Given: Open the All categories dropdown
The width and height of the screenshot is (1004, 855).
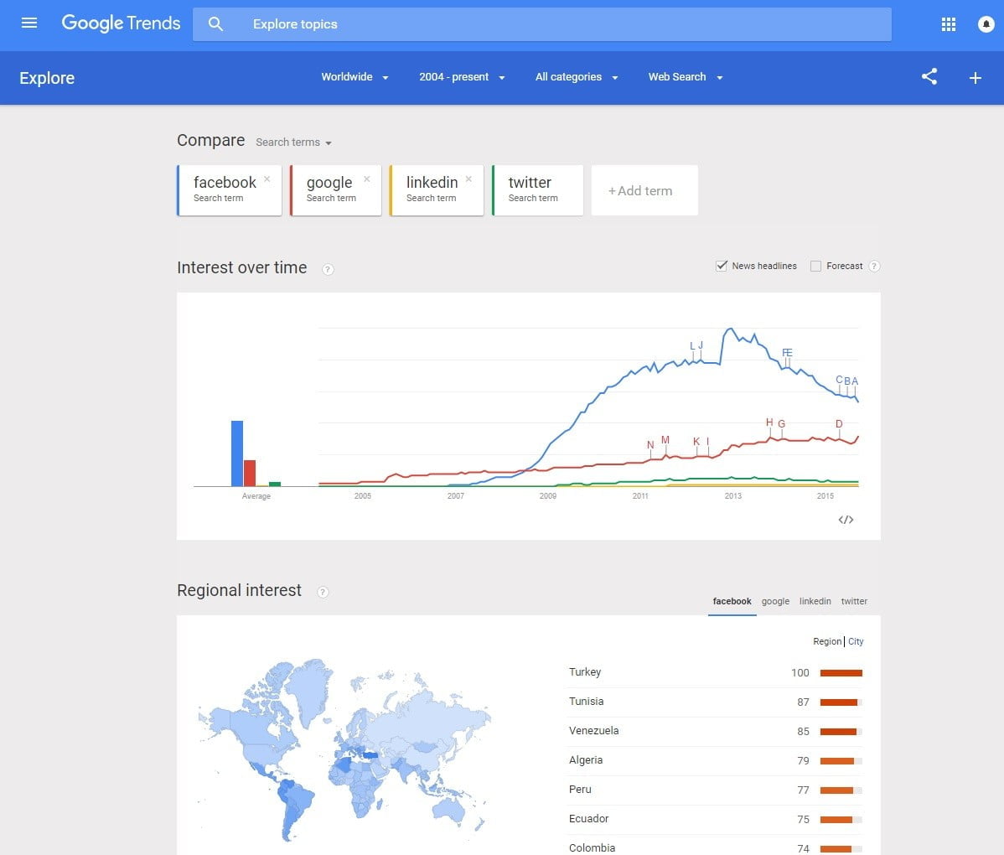Looking at the screenshot, I should coord(577,77).
